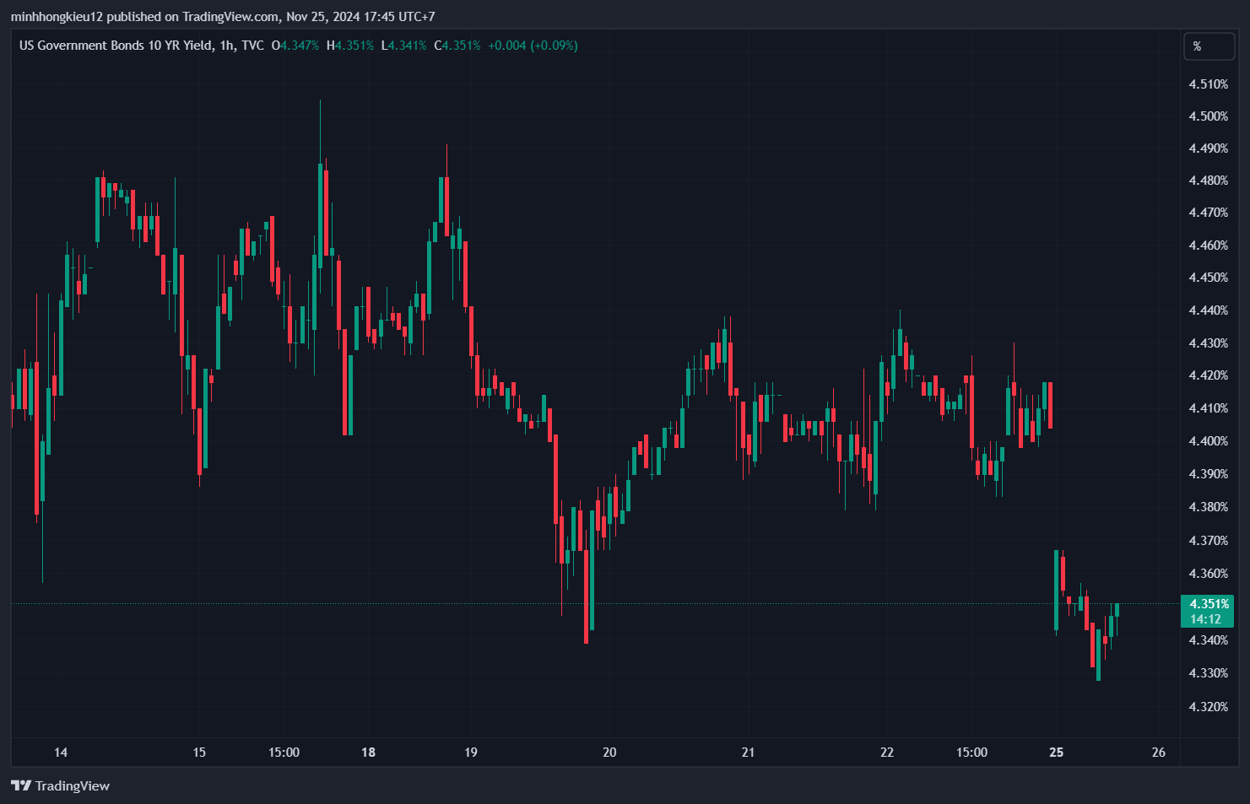The image size is (1250, 804).
Task: Click the 4.380% price axis label
Action: (x=1209, y=507)
